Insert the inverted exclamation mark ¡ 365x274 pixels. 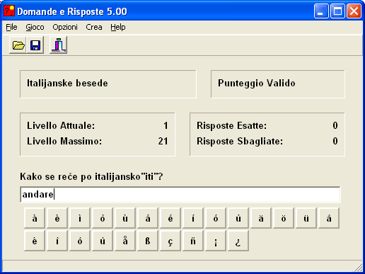click(216, 241)
